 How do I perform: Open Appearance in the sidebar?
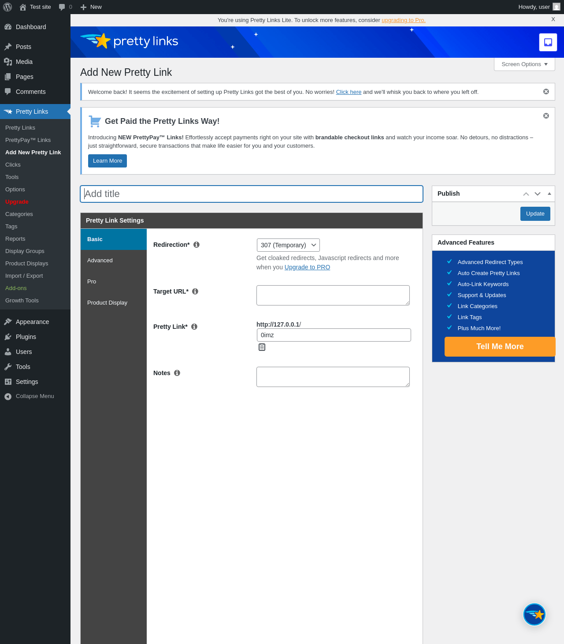click(35, 322)
